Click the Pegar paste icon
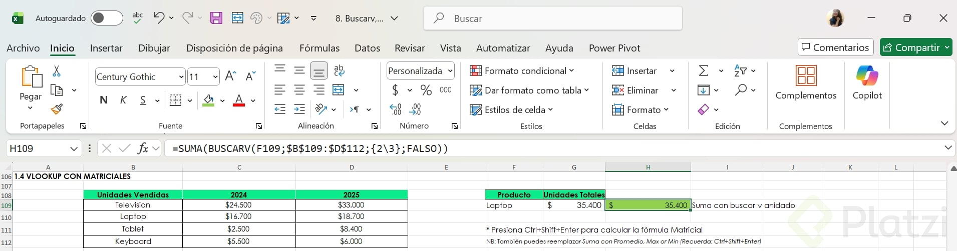Viewport: 957px width, 251px height. pyautogui.click(x=31, y=76)
